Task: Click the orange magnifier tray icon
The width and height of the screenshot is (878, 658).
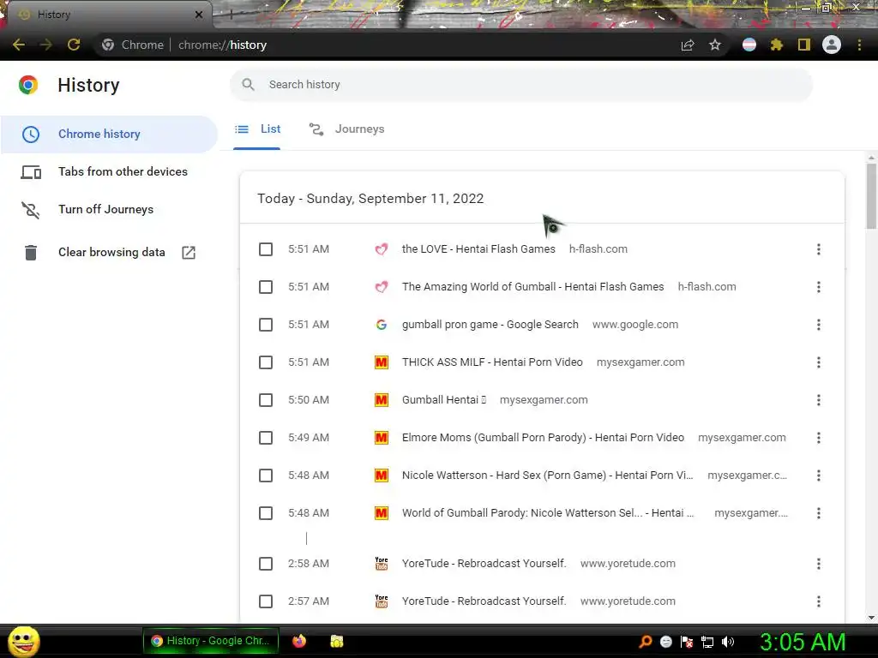Action: (646, 642)
